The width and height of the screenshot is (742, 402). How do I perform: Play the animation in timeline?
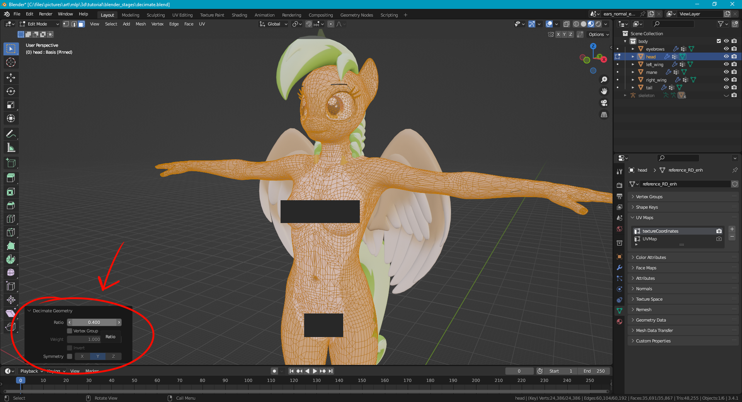315,371
